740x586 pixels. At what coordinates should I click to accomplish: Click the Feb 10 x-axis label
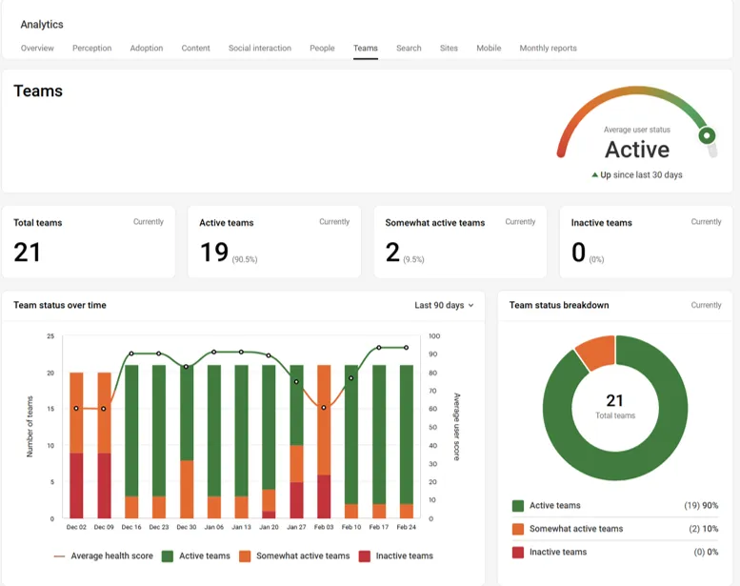351,527
